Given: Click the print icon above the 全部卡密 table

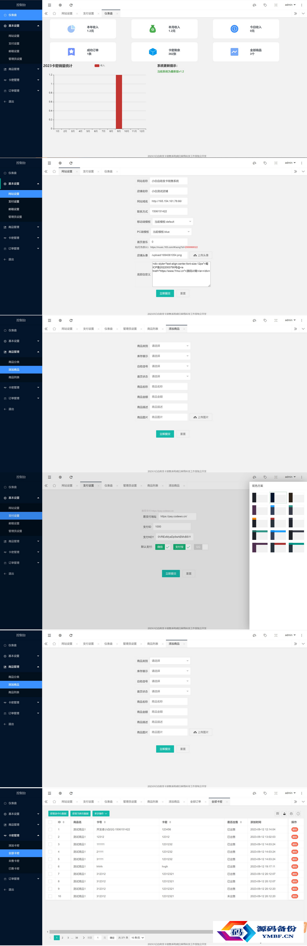Looking at the screenshot, I should pyautogui.click(x=291, y=814).
